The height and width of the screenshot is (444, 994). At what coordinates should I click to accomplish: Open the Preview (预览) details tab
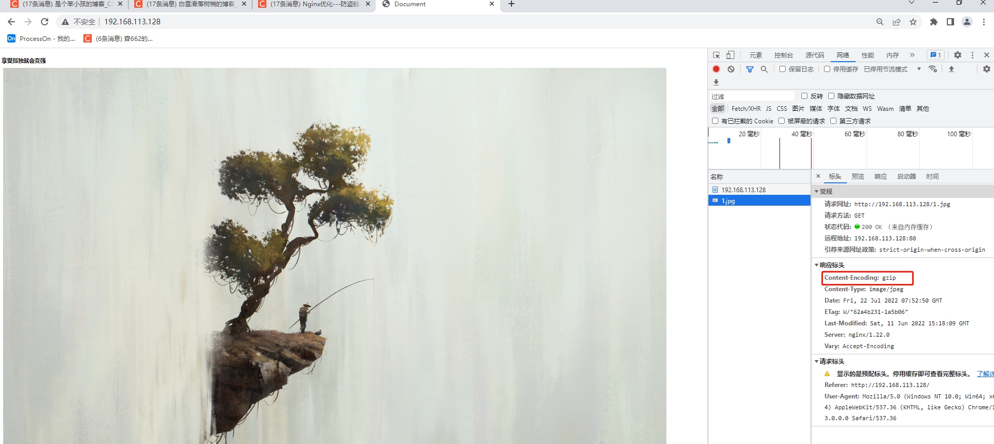click(858, 177)
